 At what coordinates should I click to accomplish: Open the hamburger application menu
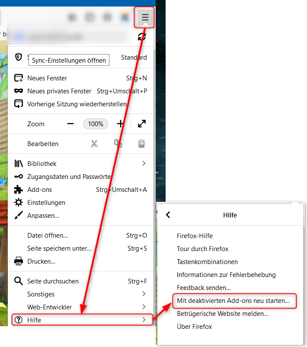145,17
